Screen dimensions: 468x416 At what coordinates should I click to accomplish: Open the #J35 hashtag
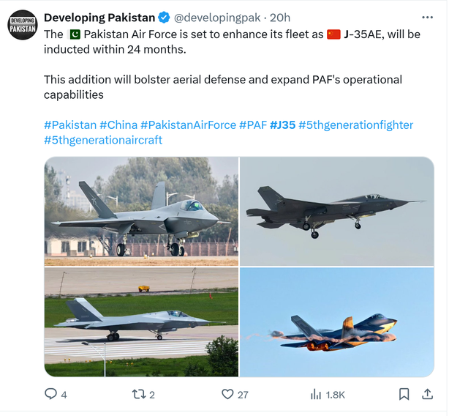(282, 125)
